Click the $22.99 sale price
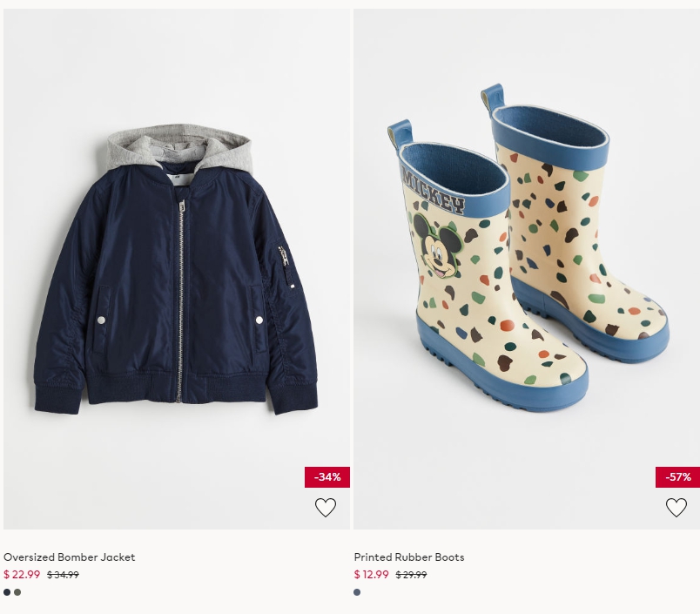This screenshot has height=614, width=700. [x=22, y=574]
